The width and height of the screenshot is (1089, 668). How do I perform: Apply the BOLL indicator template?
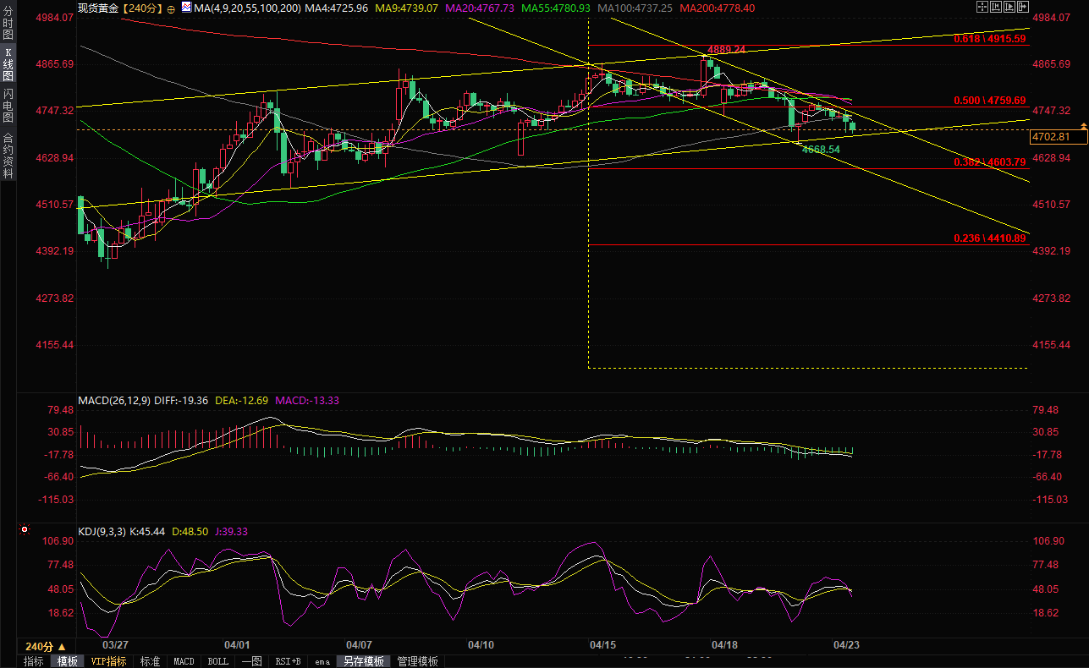click(217, 661)
